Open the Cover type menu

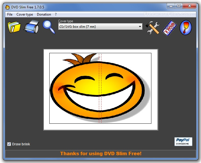[25, 14]
